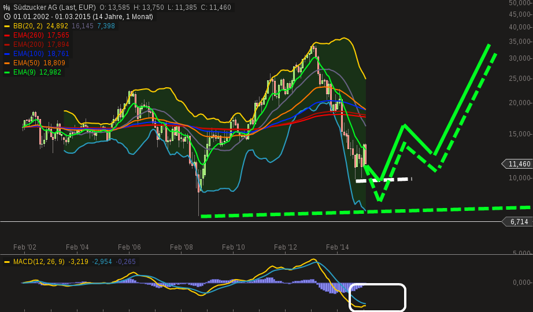Select the EMA(100) indicator label
This screenshot has width=533, height=312.
(28, 53)
